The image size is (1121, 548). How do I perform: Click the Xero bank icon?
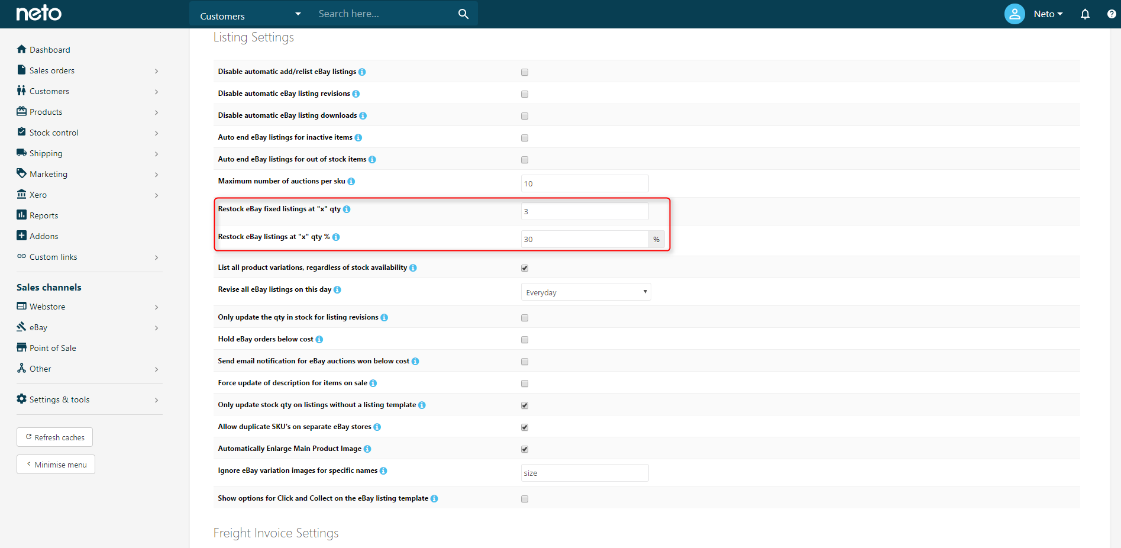pos(22,194)
